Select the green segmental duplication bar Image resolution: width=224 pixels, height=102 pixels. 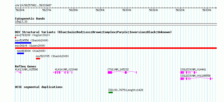tap(110, 92)
